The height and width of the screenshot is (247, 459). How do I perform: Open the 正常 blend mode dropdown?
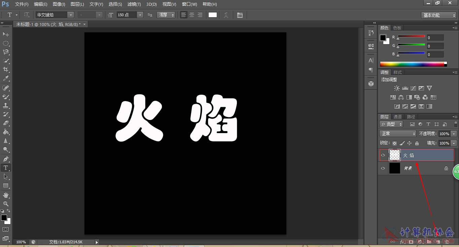(x=398, y=134)
